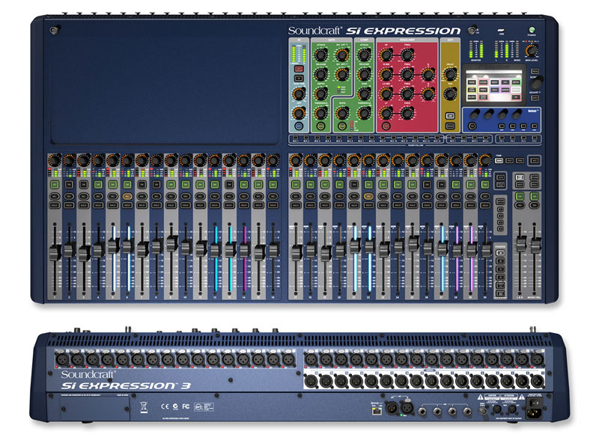Click the channel 27 fader with cyan glow

(x=443, y=248)
